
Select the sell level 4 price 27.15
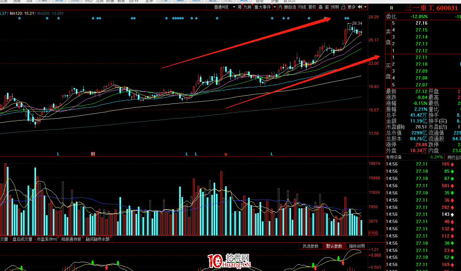pos(422,30)
